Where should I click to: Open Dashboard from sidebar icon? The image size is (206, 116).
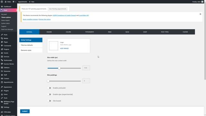[2, 6]
